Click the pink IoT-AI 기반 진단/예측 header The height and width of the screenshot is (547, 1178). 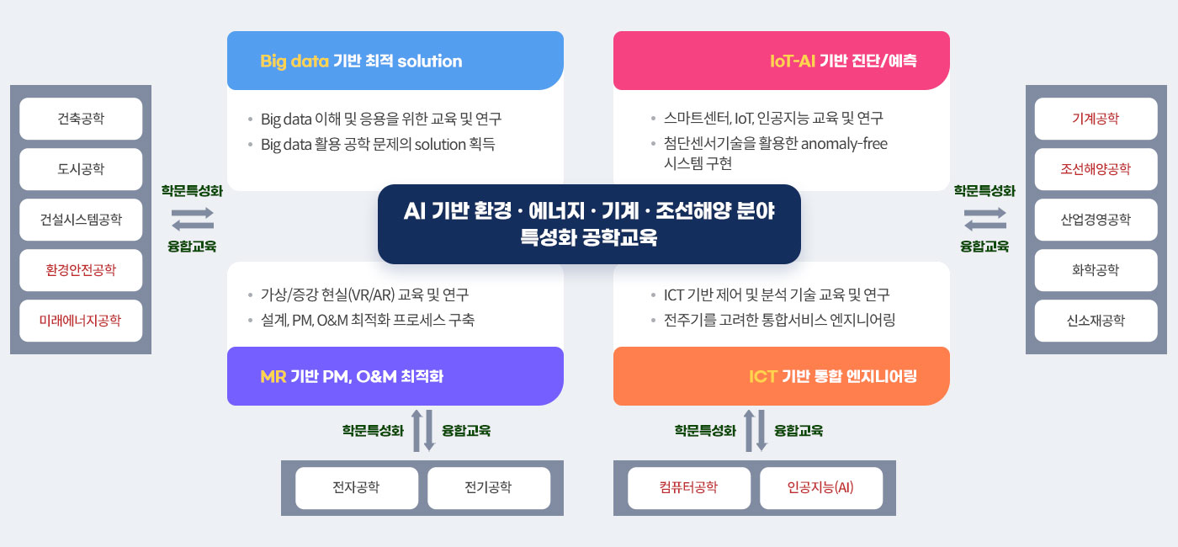tap(781, 61)
